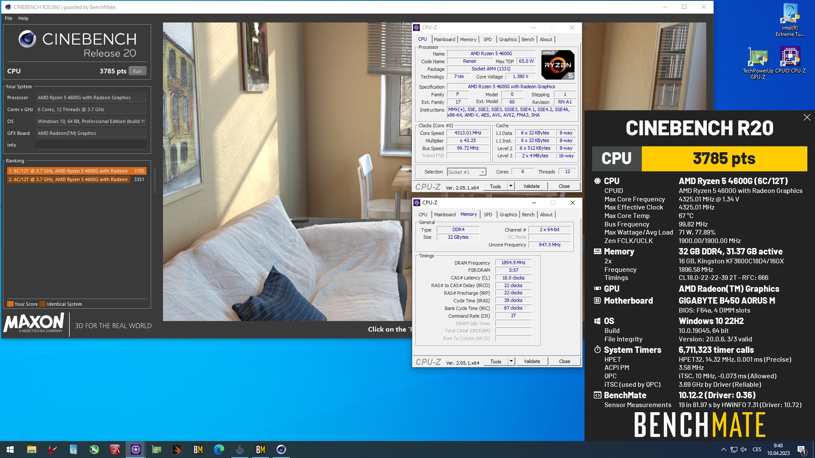Click Close button in upper CPU-Z window
This screenshot has width=815, height=458.
[564, 186]
